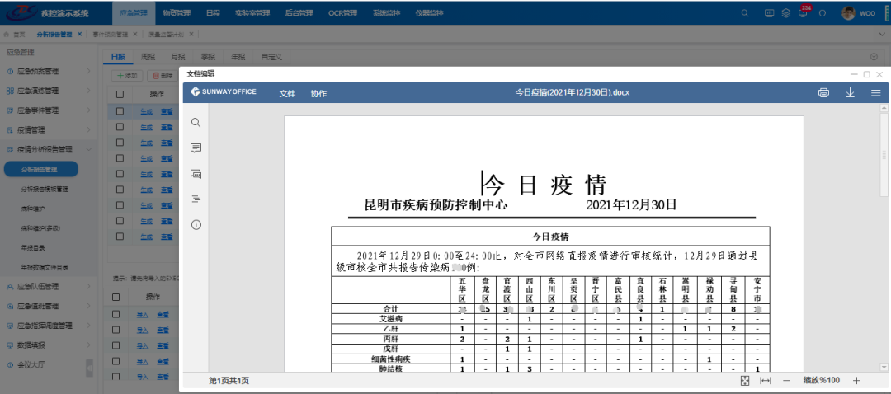The image size is (891, 394).
Task: Click the editor scrollbar up arrow
Action: pyautogui.click(x=884, y=107)
